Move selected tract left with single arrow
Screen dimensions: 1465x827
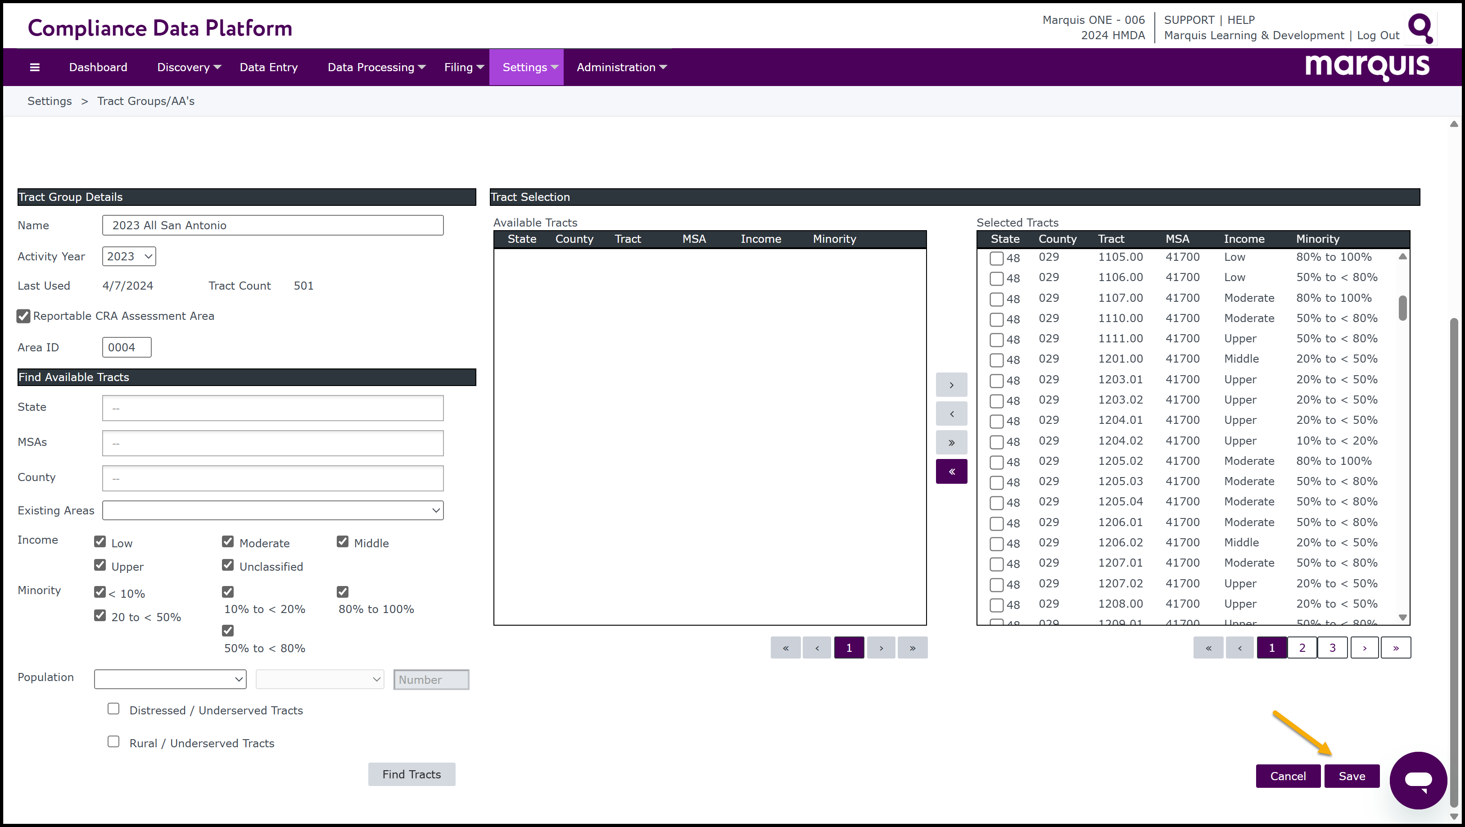pos(951,414)
